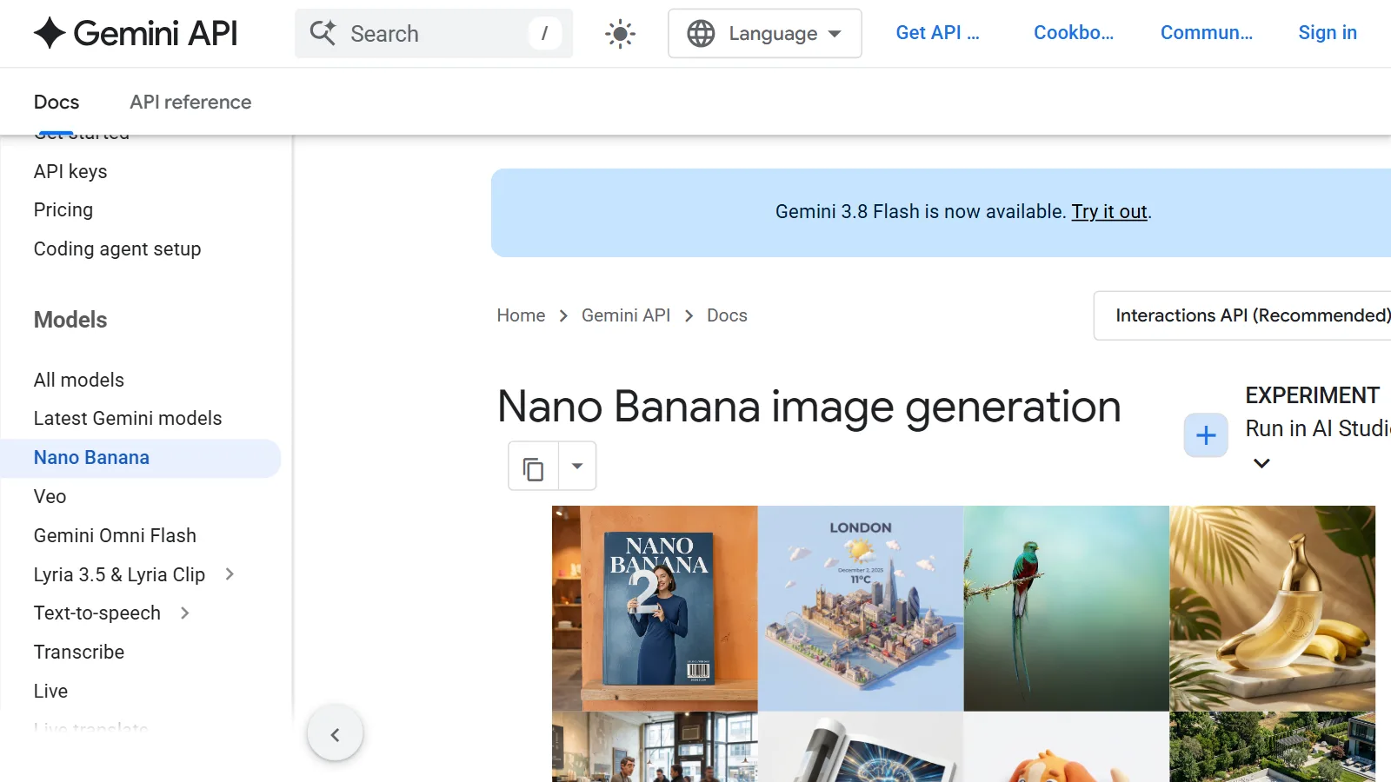Switch to the API reference tab
The image size is (1391, 782).
[x=190, y=103]
